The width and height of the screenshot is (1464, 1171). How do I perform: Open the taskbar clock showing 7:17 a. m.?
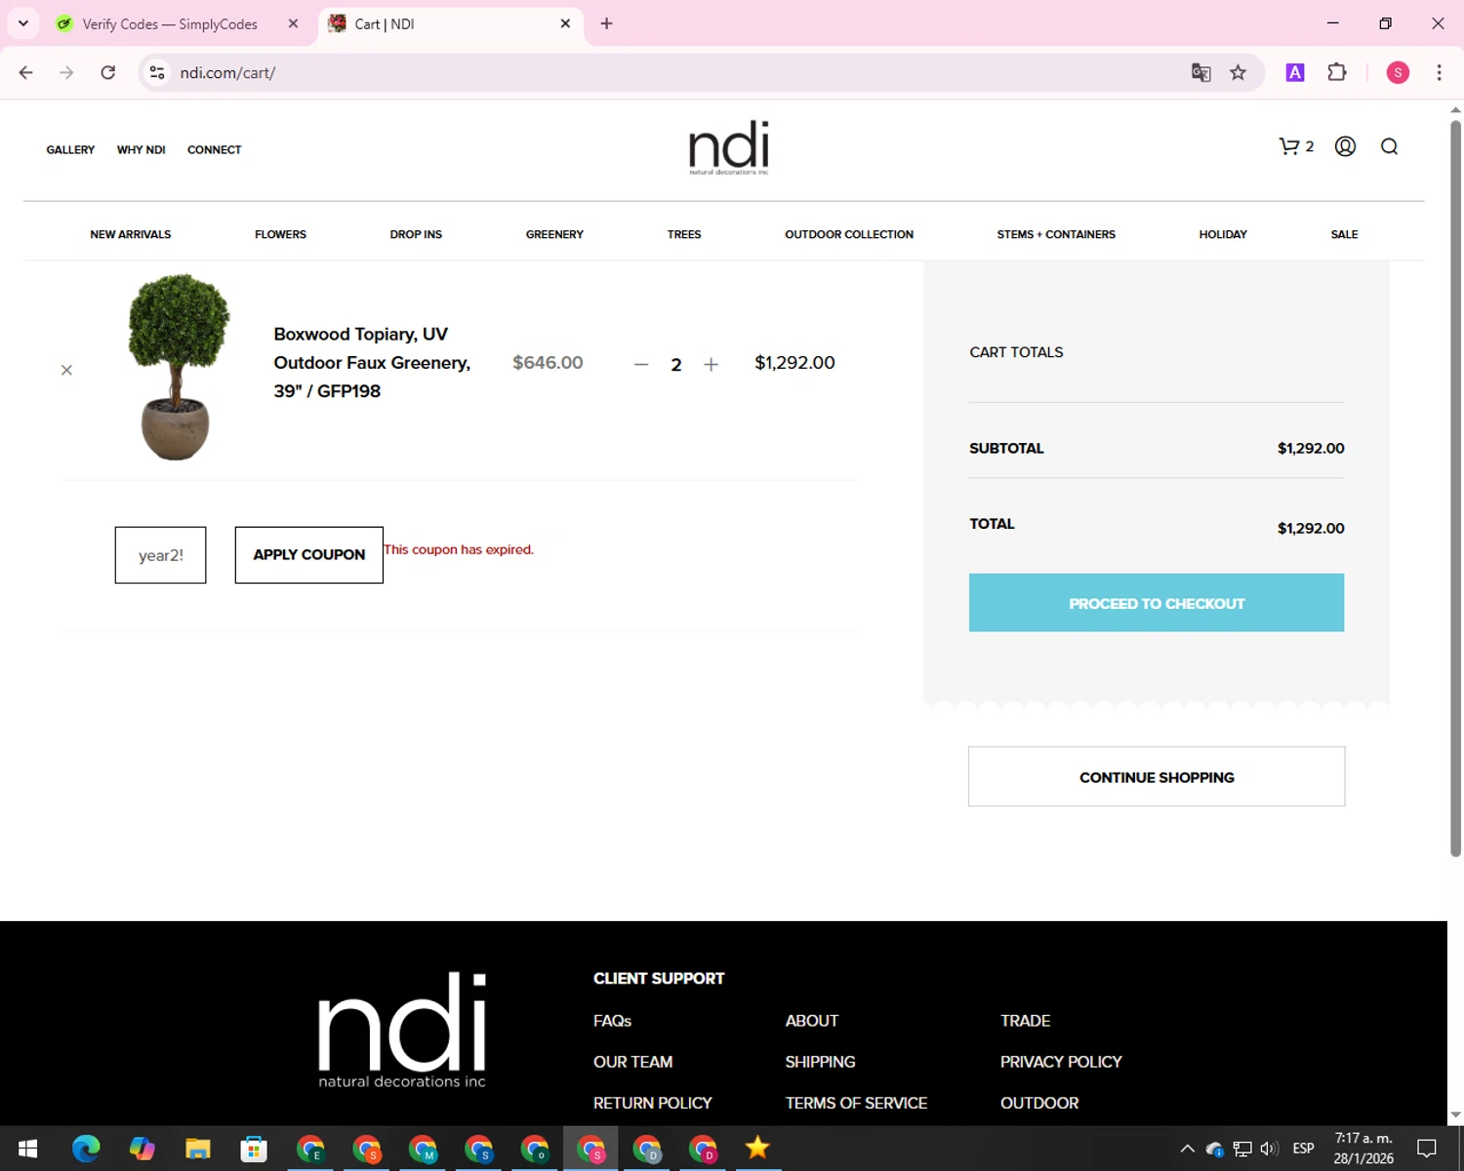1363,1149
